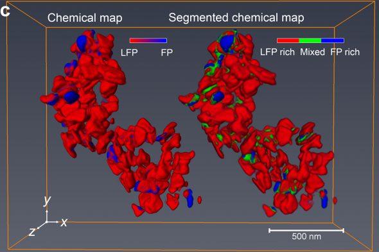Click the red LFP rich legend segment
Viewport: 379px width, 252px height.
pyautogui.click(x=288, y=40)
